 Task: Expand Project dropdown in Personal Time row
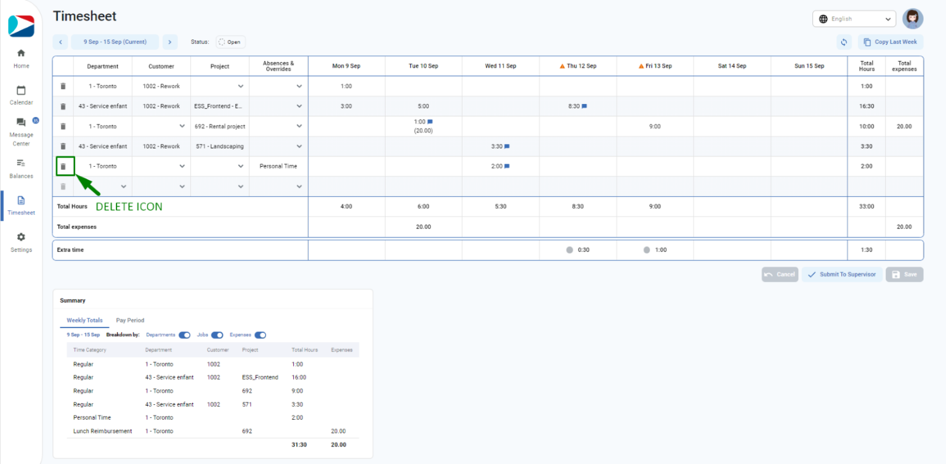[241, 166]
